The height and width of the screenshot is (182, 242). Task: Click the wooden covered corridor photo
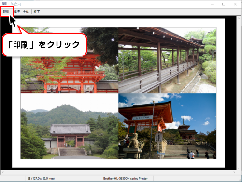168,60
